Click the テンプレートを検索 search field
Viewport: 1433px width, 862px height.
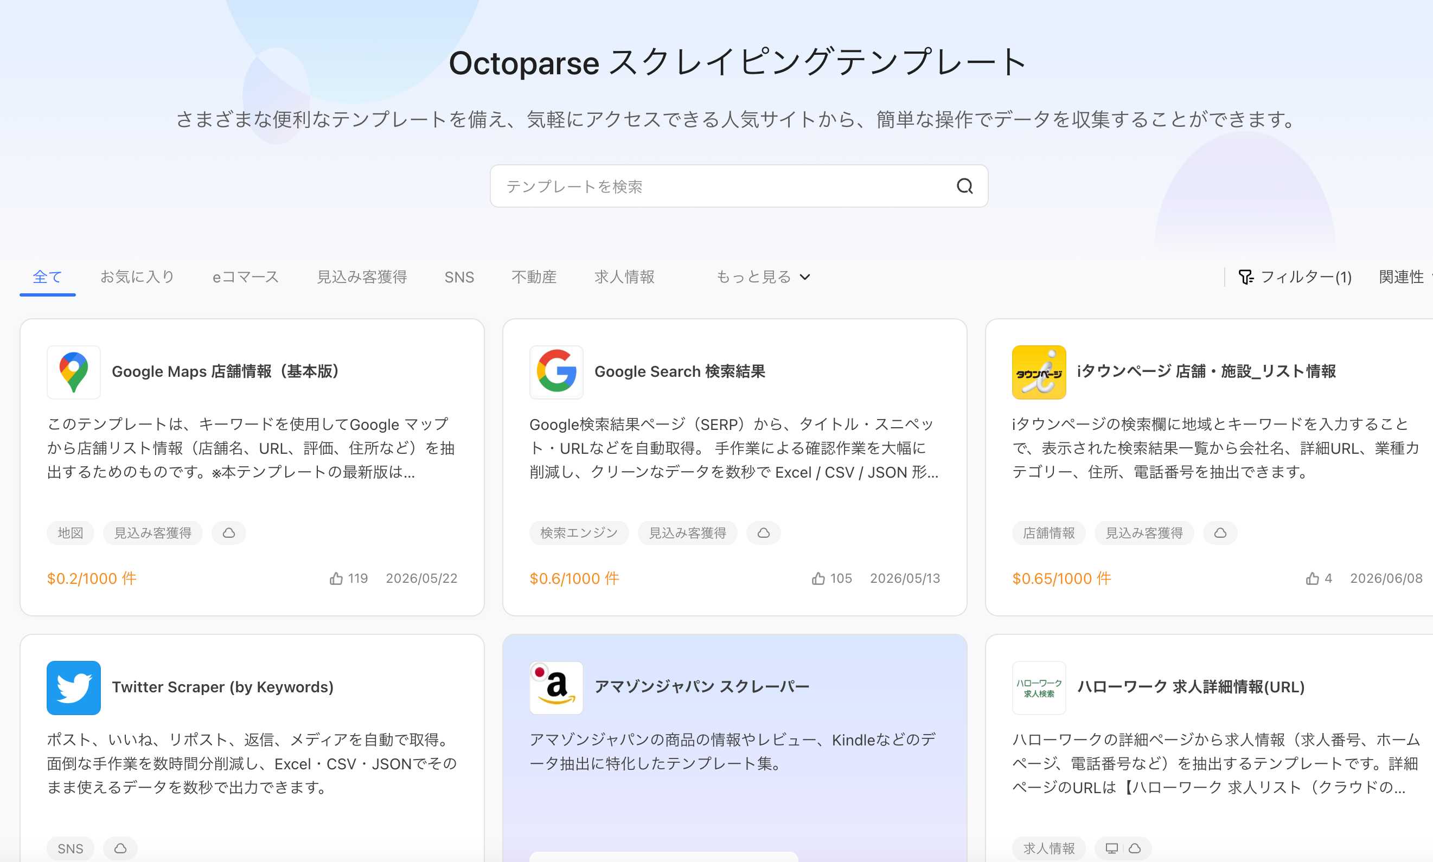click(x=739, y=186)
